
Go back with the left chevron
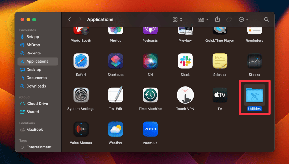click(x=69, y=19)
